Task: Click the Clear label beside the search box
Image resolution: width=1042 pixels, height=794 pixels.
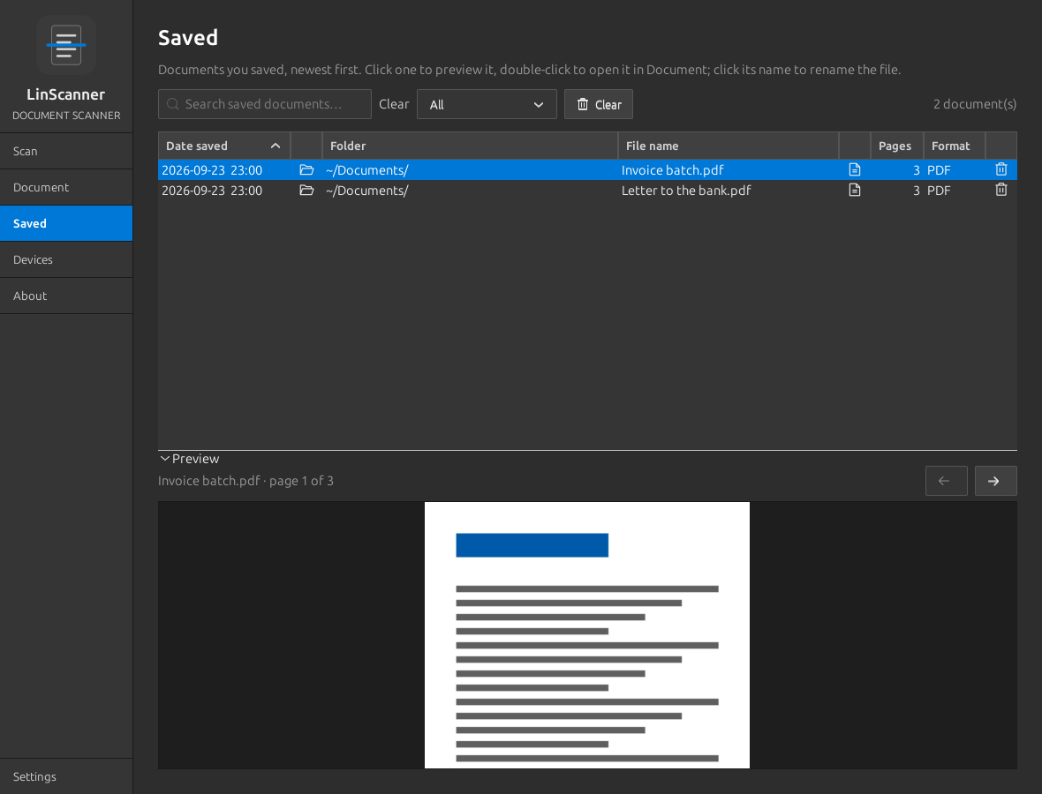Action: (394, 104)
